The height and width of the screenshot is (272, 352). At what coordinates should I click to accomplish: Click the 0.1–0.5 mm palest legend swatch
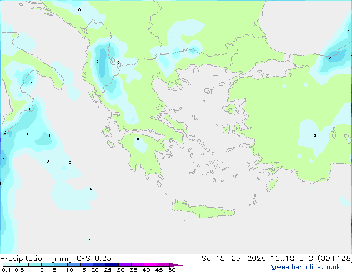click(x=9, y=265)
